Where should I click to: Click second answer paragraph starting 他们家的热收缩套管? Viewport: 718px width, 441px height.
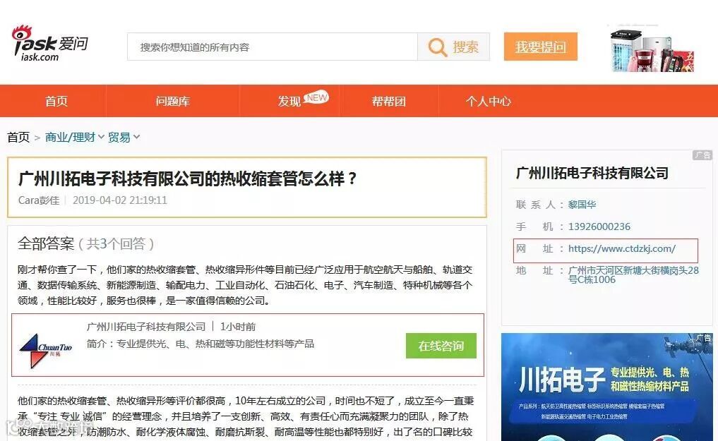245,416
